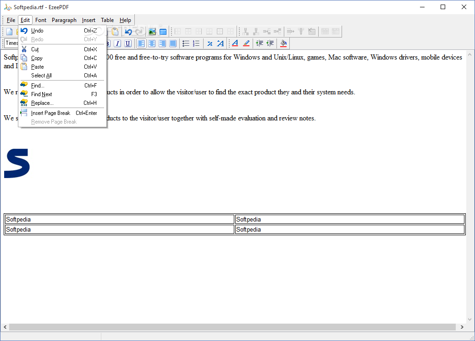475x341 pixels.
Task: Place cursor in paragraph about exact product needs
Action: coord(231,92)
